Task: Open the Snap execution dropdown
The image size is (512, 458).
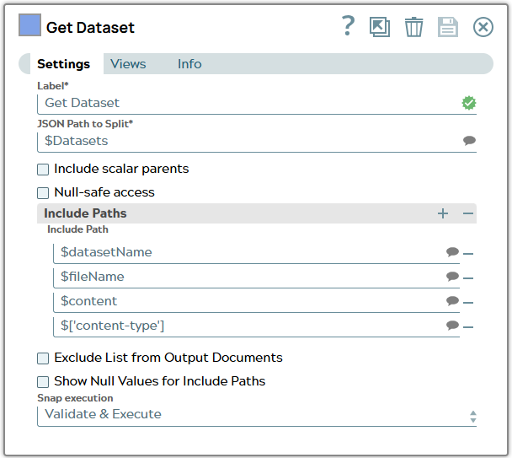Action: pos(257,416)
